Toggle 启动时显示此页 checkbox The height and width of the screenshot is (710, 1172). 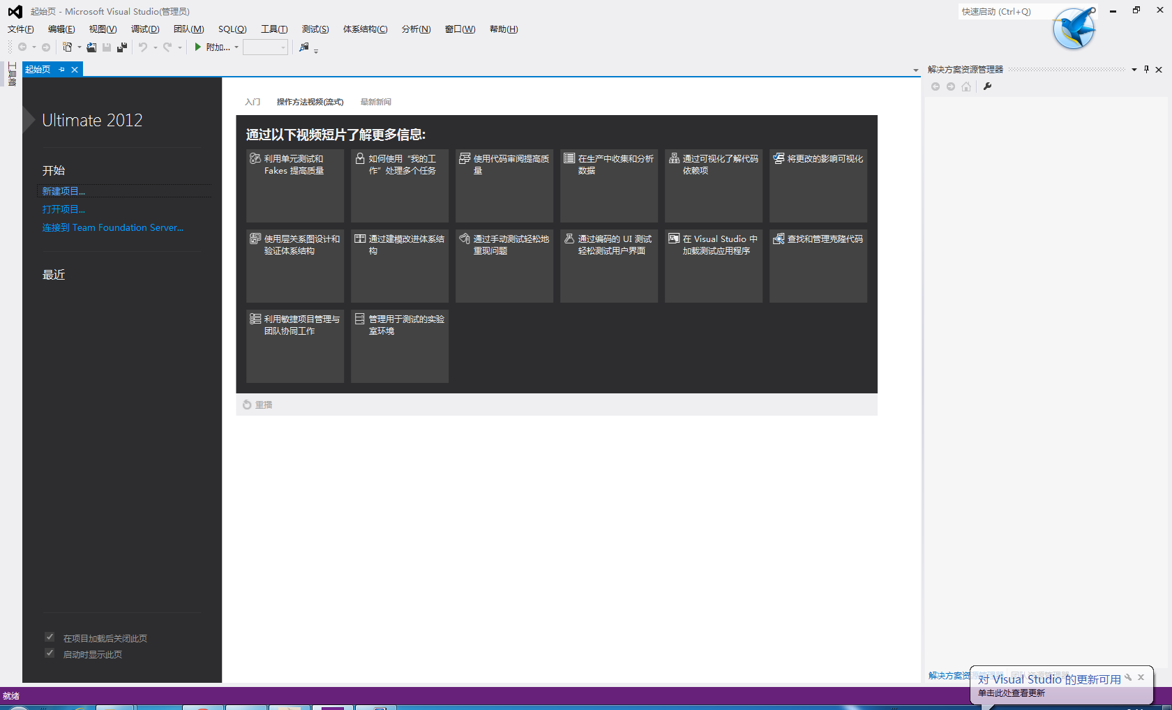[x=50, y=653]
